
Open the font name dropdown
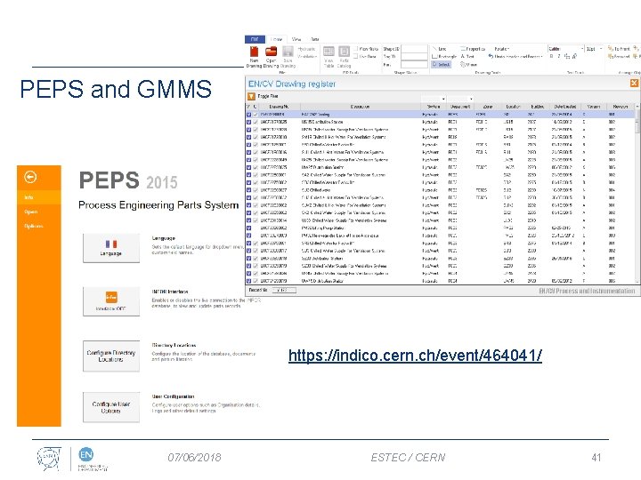(x=582, y=49)
